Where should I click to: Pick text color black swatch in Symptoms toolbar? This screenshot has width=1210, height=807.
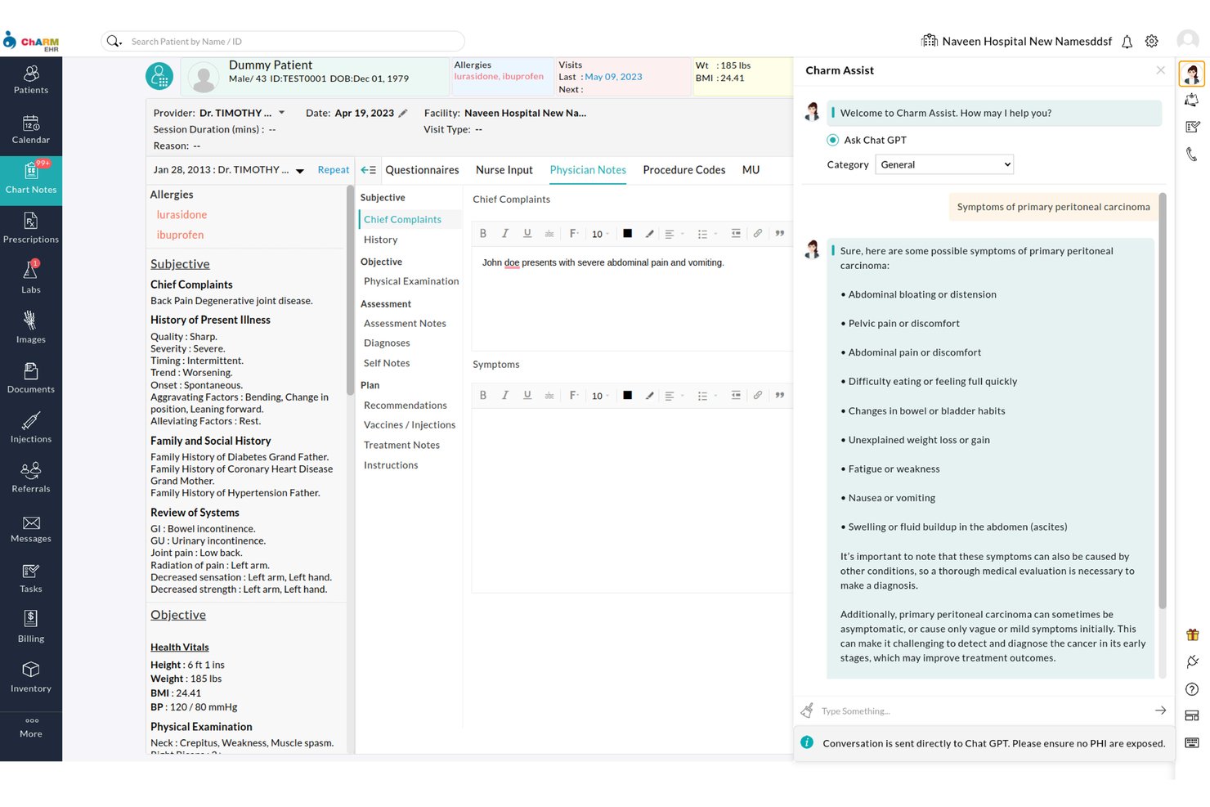627,395
